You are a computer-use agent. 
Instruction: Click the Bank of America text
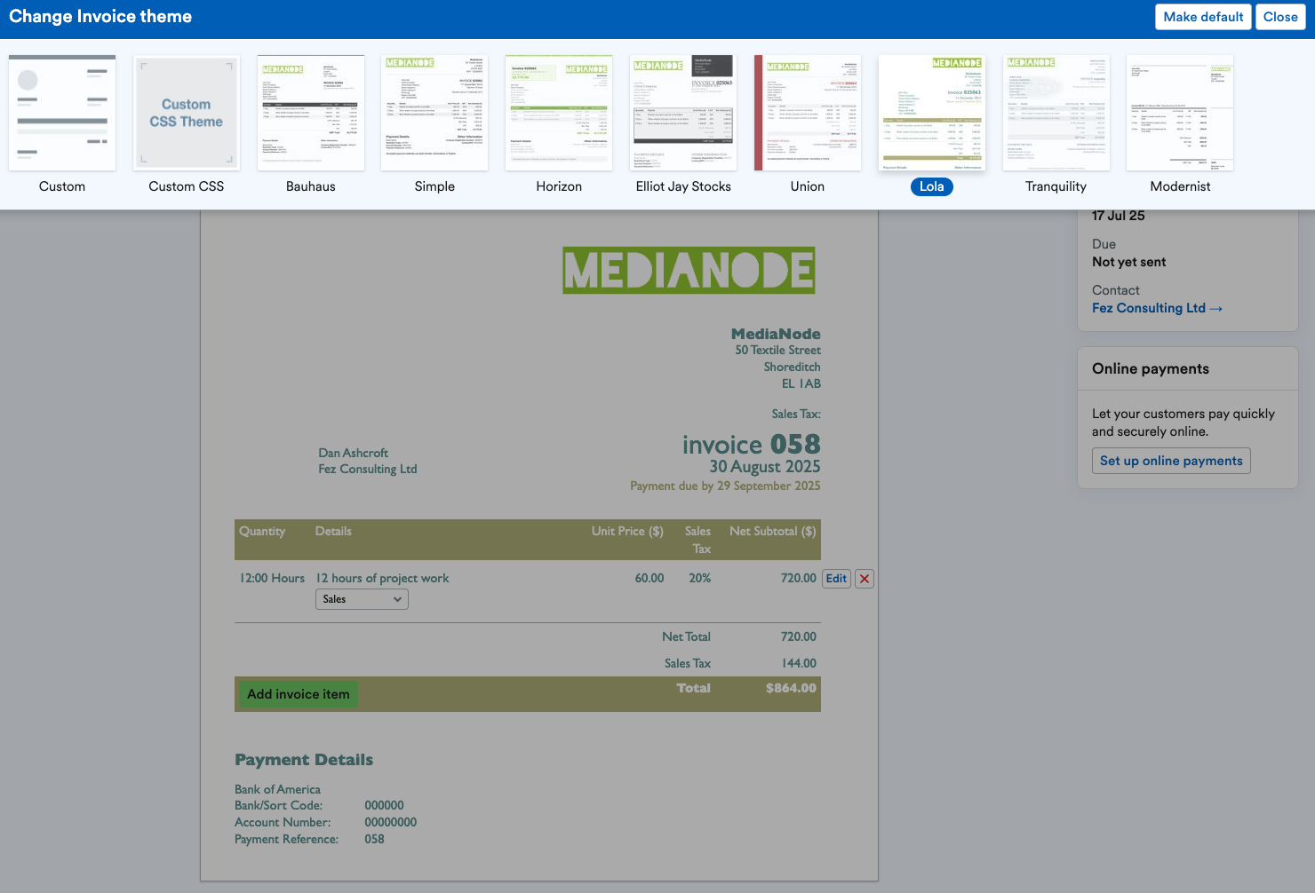(x=277, y=789)
